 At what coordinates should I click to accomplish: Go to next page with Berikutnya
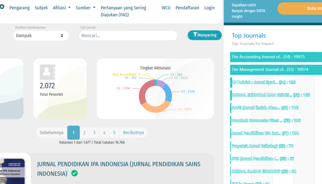coord(133,132)
